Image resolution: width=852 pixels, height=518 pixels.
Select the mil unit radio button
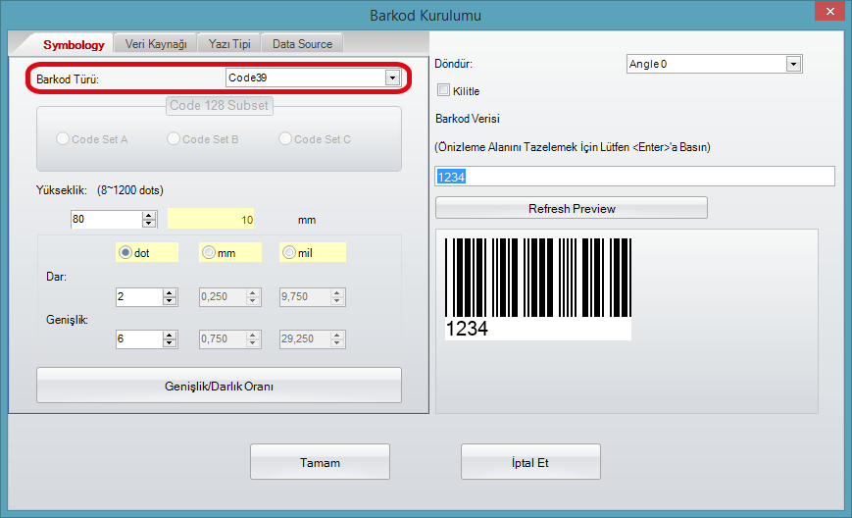[x=289, y=252]
